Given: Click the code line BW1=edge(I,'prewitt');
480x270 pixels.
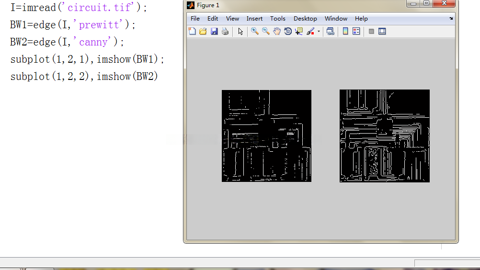Looking at the screenshot, I should coord(72,24).
